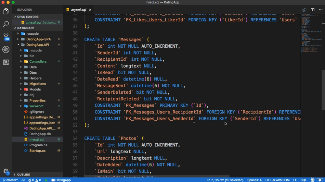Click line number 54 in gutter
Screen dimensions: 325x182
tap(75, 138)
